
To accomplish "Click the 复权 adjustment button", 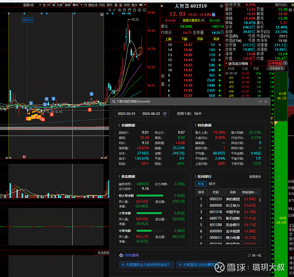I will point(110,5).
